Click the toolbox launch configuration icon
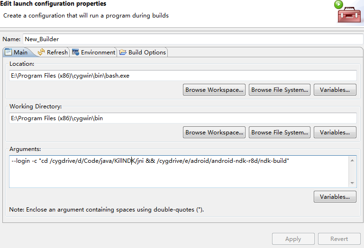The image size is (364, 248). coord(349,12)
